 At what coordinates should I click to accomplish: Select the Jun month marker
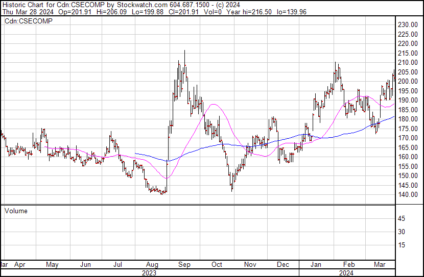coord(85,265)
